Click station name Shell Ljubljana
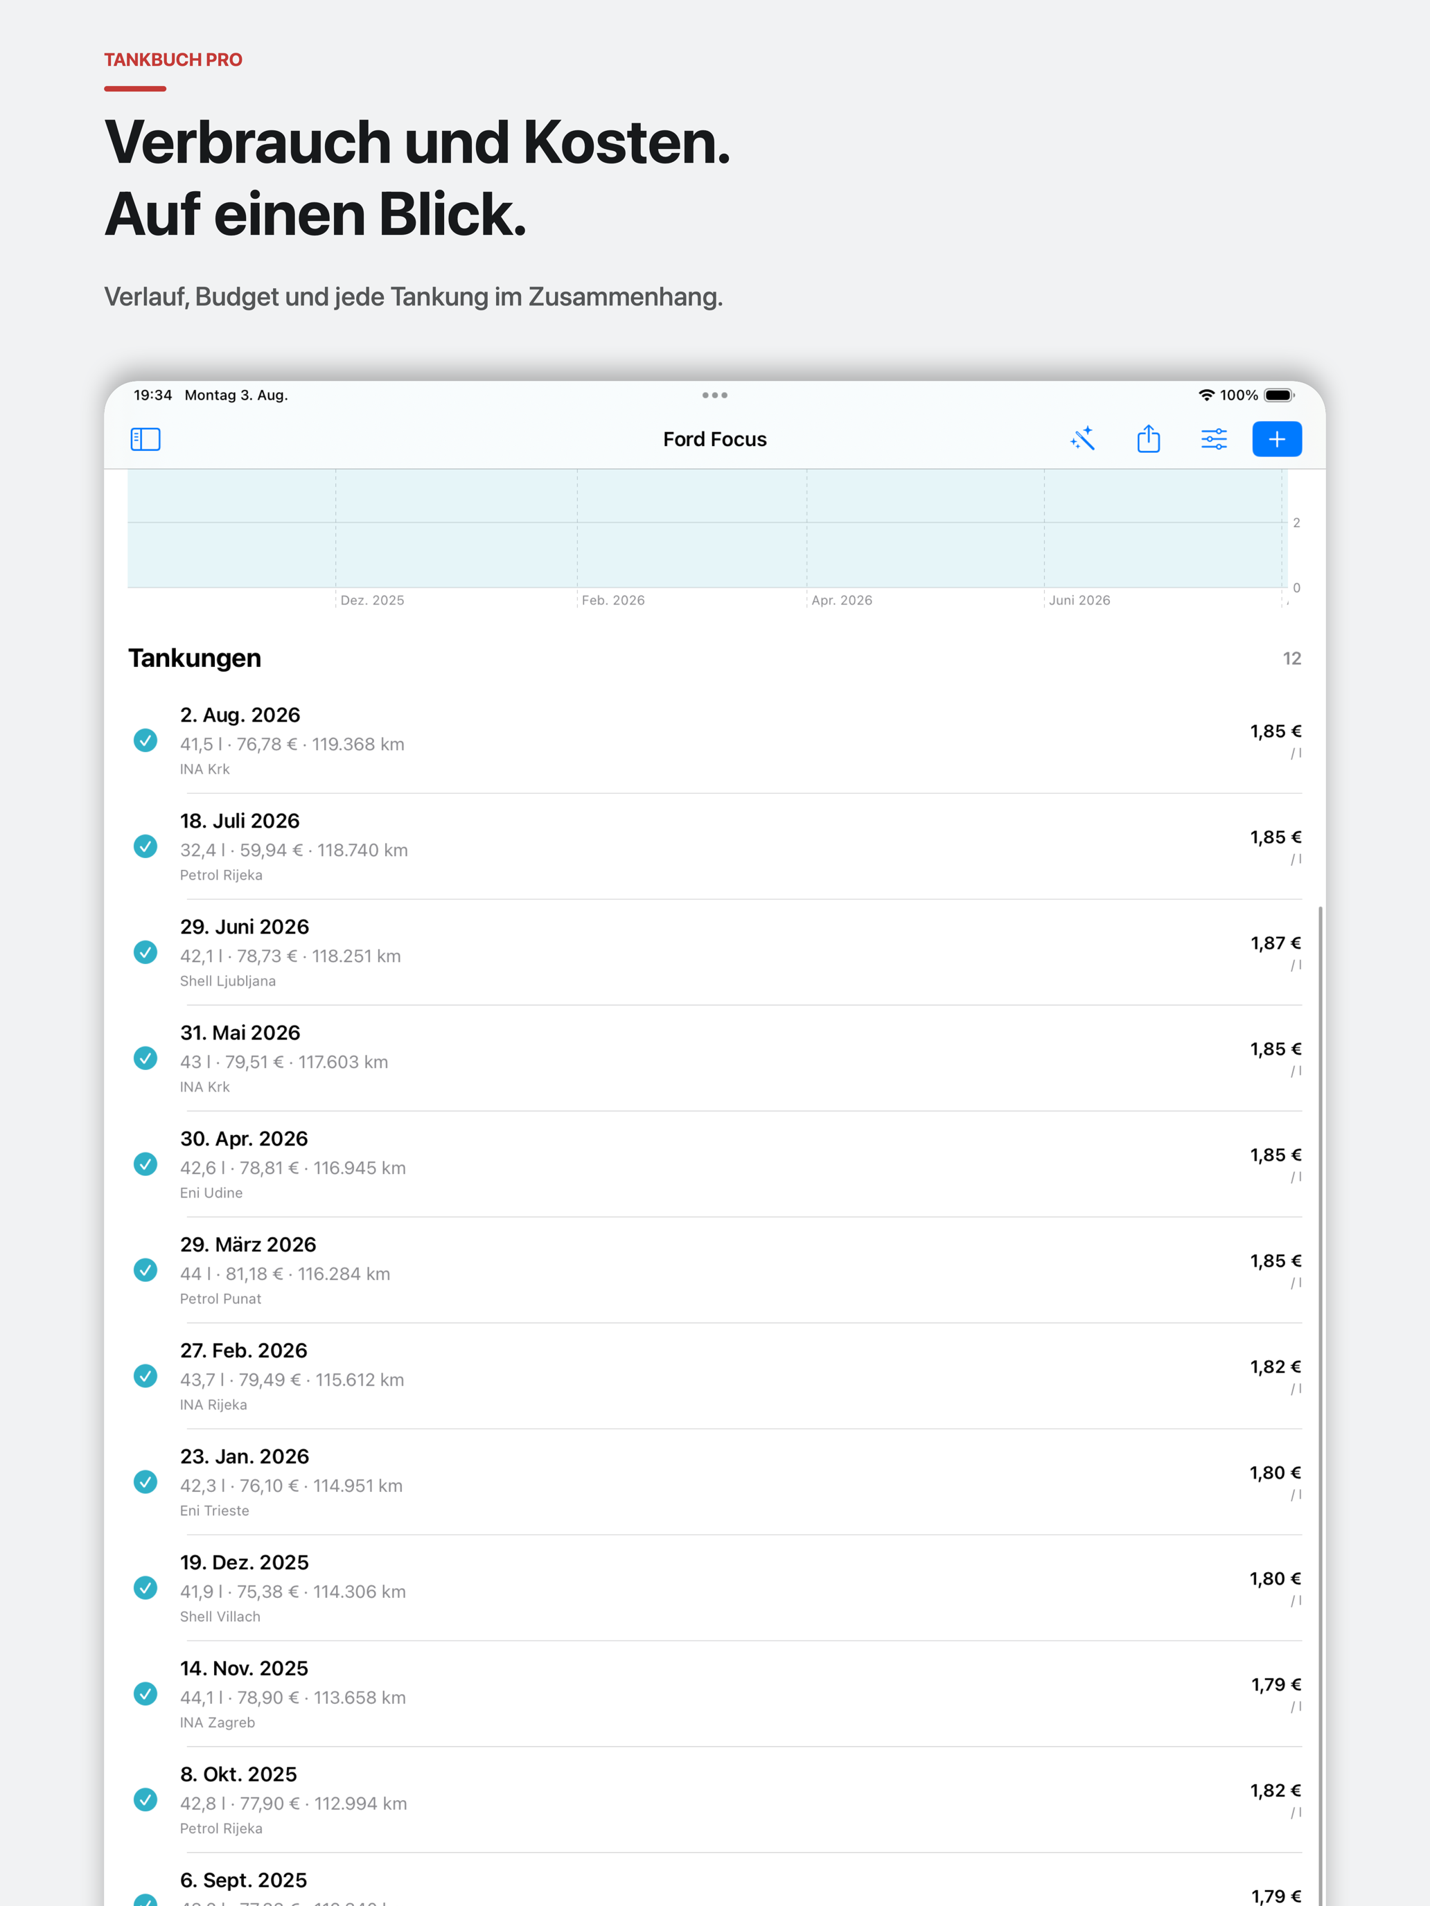The height and width of the screenshot is (1906, 1430). 227,981
